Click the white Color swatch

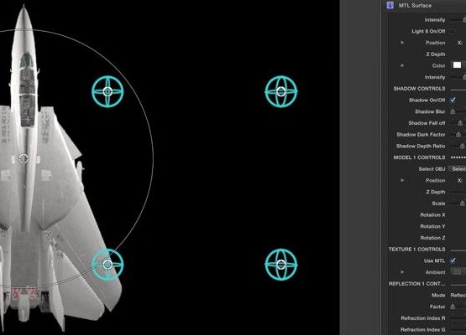457,65
